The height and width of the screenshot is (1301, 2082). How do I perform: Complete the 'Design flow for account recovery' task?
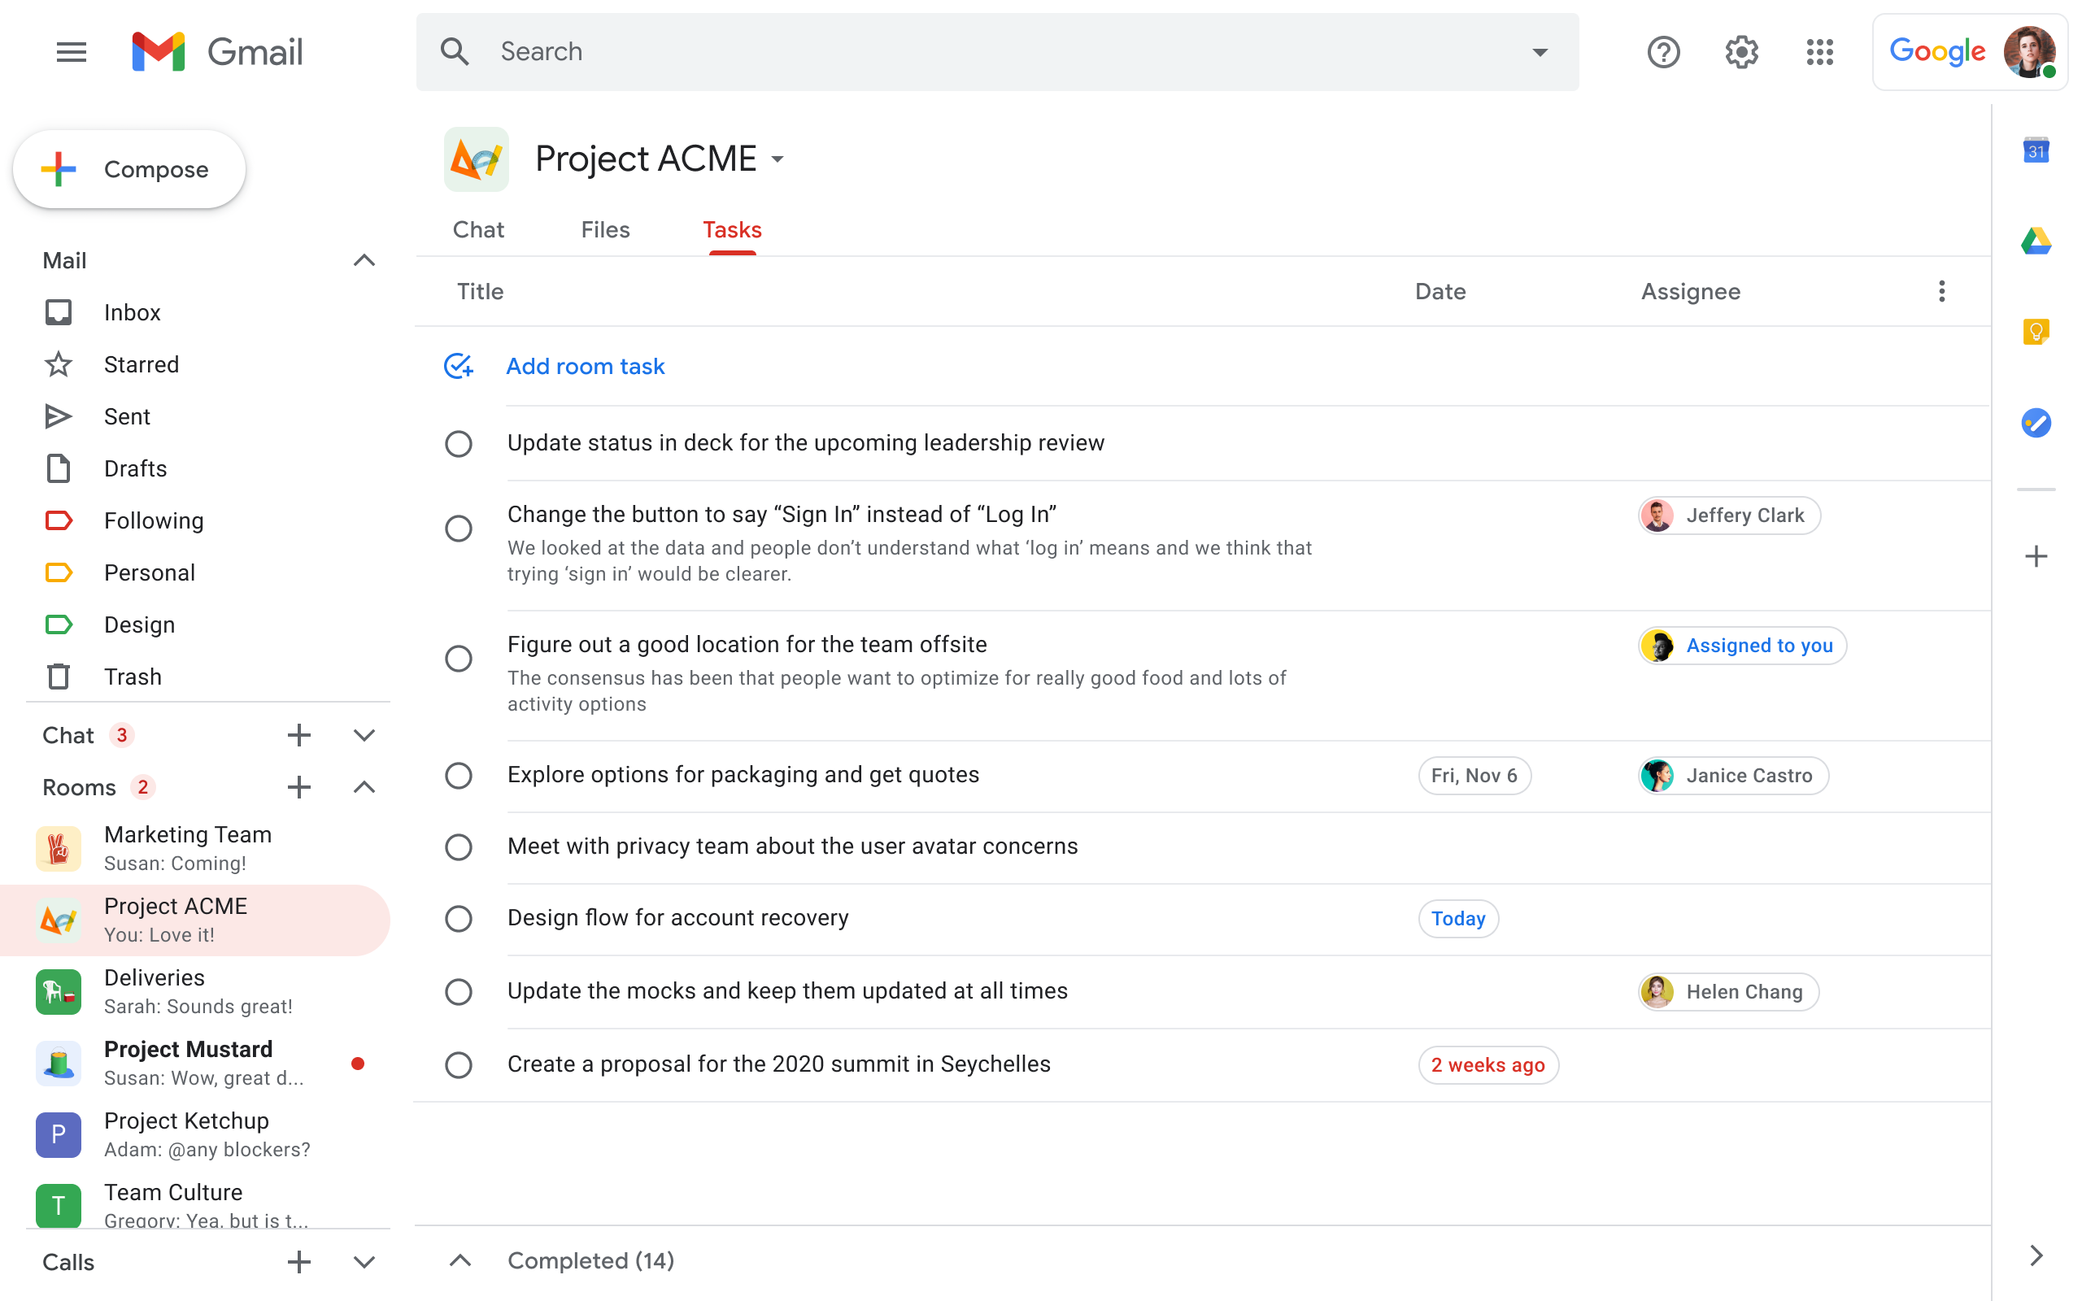click(x=459, y=919)
